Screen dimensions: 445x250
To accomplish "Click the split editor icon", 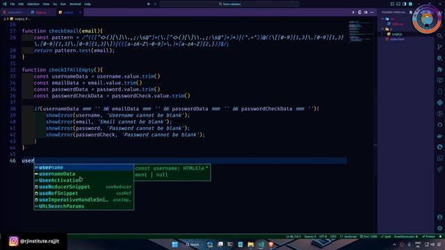I will pos(366,12).
